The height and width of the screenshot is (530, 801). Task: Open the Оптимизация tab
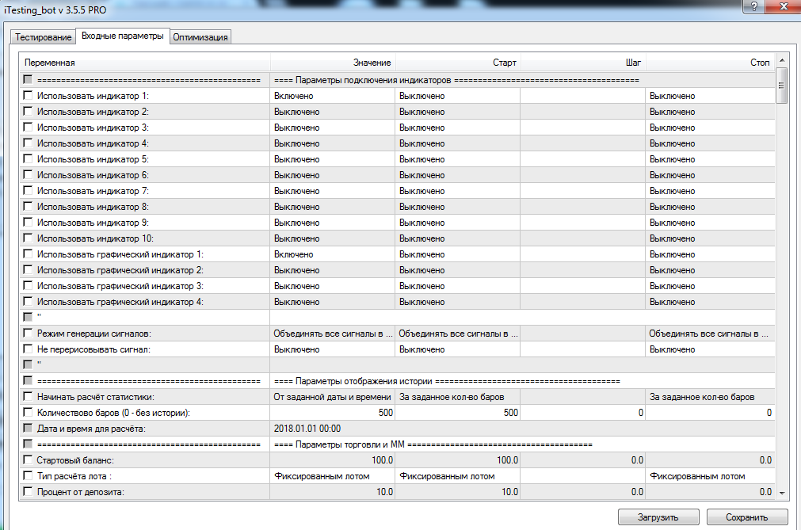click(200, 37)
